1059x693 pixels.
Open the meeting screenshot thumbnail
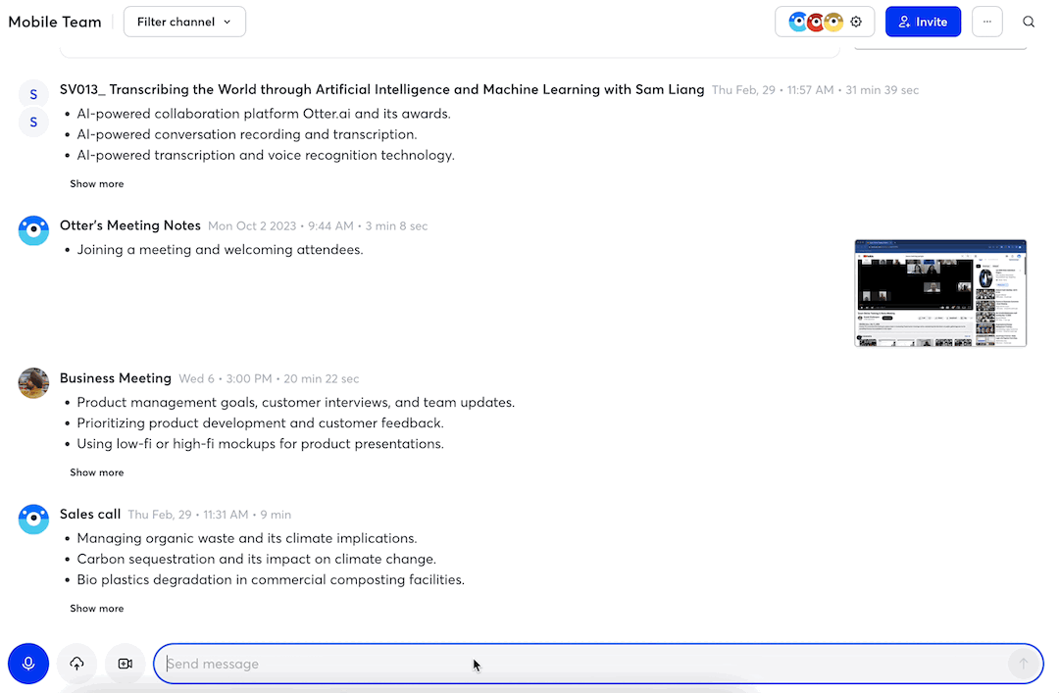point(940,293)
